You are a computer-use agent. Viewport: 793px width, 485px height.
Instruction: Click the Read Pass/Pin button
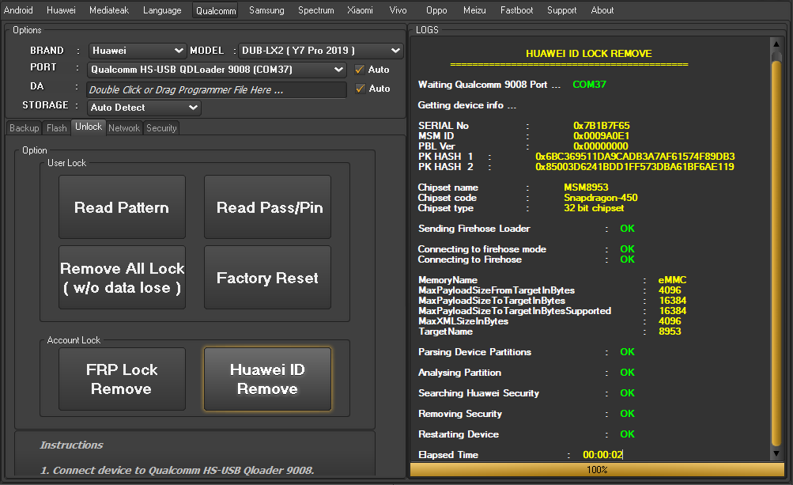tap(267, 207)
